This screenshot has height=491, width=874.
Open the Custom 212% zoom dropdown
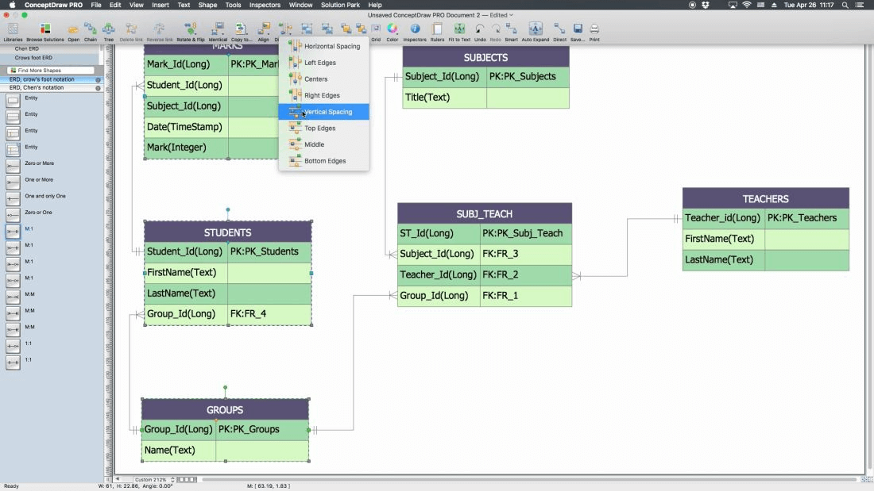tap(153, 480)
